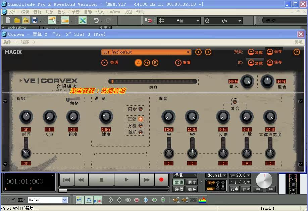
Task: Switch to setting A in Corvex
Action: click(138, 63)
